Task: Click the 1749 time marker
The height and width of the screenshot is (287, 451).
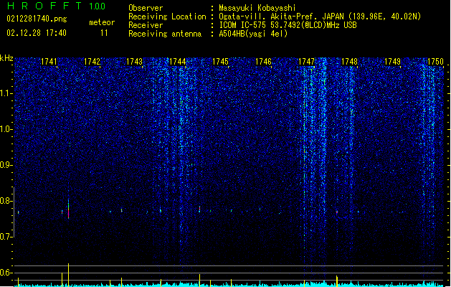Action: point(392,62)
